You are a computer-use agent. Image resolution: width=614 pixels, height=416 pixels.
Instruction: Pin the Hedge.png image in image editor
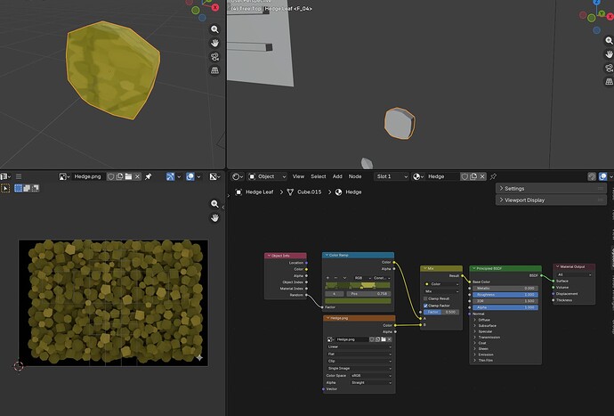point(149,177)
